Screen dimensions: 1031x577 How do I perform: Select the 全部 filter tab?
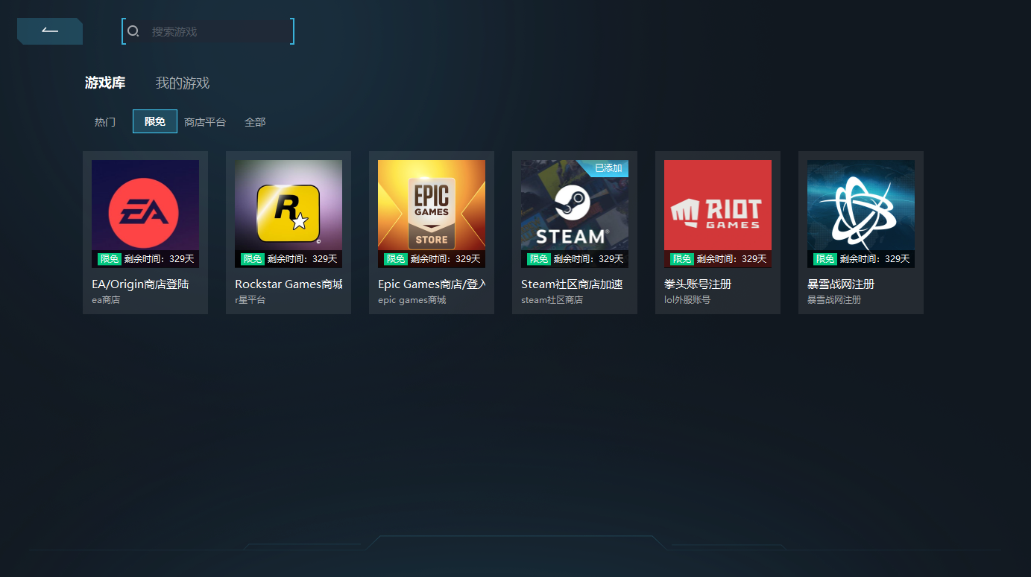[255, 121]
